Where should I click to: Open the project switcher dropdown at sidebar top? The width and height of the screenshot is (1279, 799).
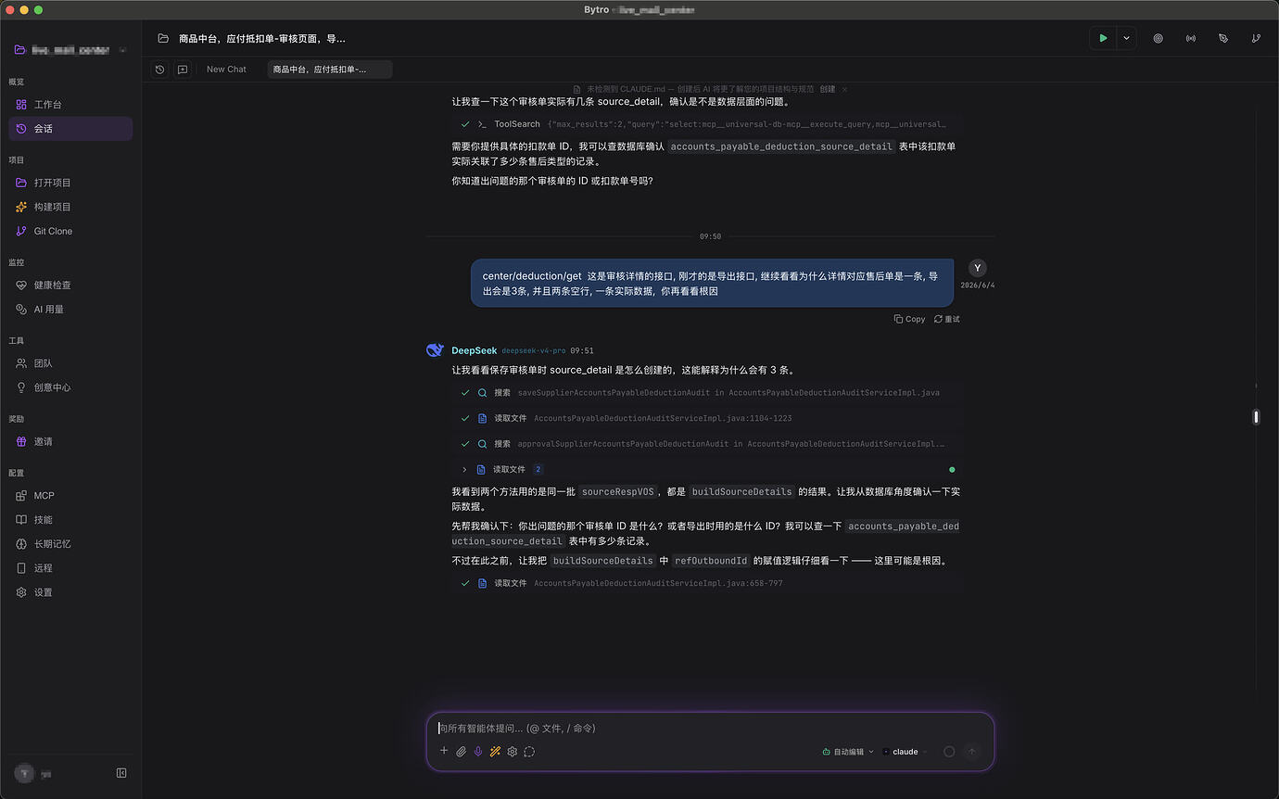tap(70, 50)
